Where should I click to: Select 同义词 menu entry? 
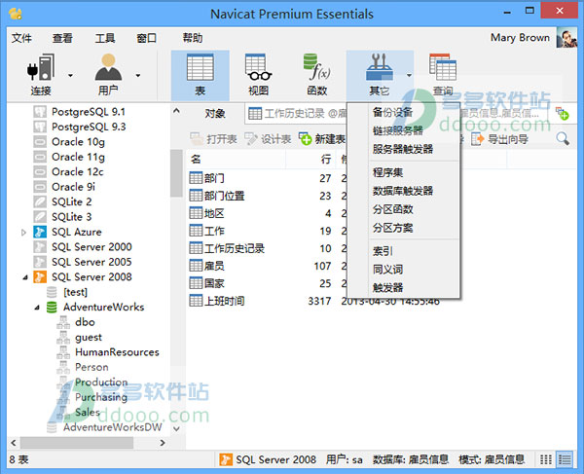pyautogui.click(x=387, y=270)
